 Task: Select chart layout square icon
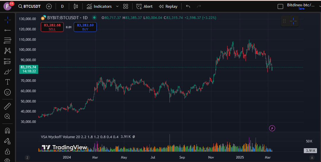click(280, 6)
